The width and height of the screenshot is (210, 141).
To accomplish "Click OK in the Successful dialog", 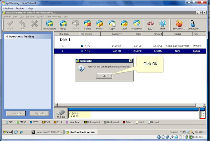I will click(x=104, y=76).
